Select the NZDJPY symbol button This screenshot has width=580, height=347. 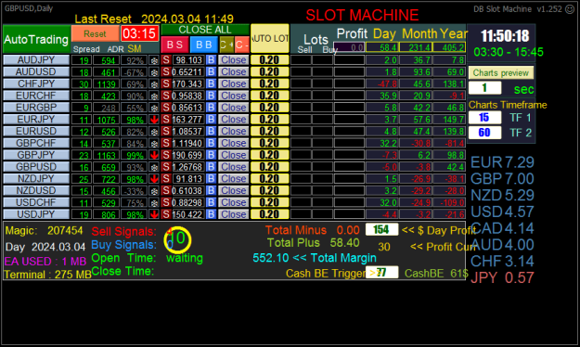pos(36,179)
